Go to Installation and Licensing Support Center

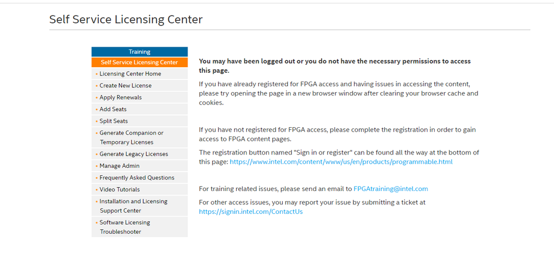[x=133, y=206]
